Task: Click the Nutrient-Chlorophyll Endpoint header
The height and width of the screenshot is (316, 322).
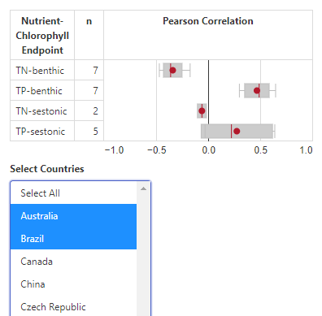Action: [42, 36]
